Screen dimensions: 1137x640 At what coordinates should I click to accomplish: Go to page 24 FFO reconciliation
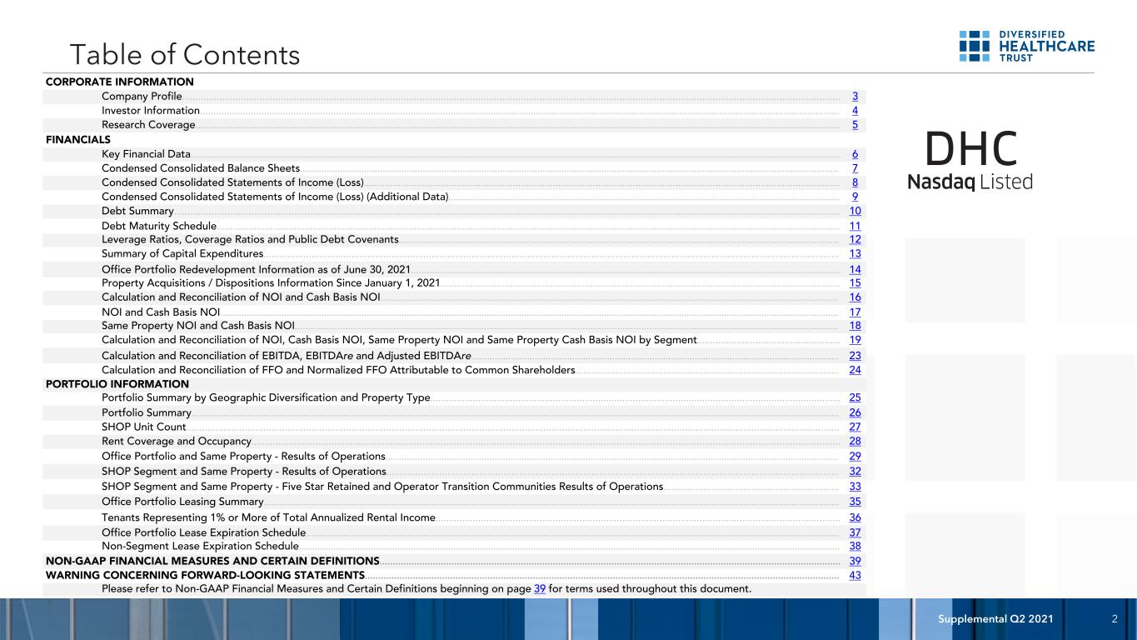(855, 370)
